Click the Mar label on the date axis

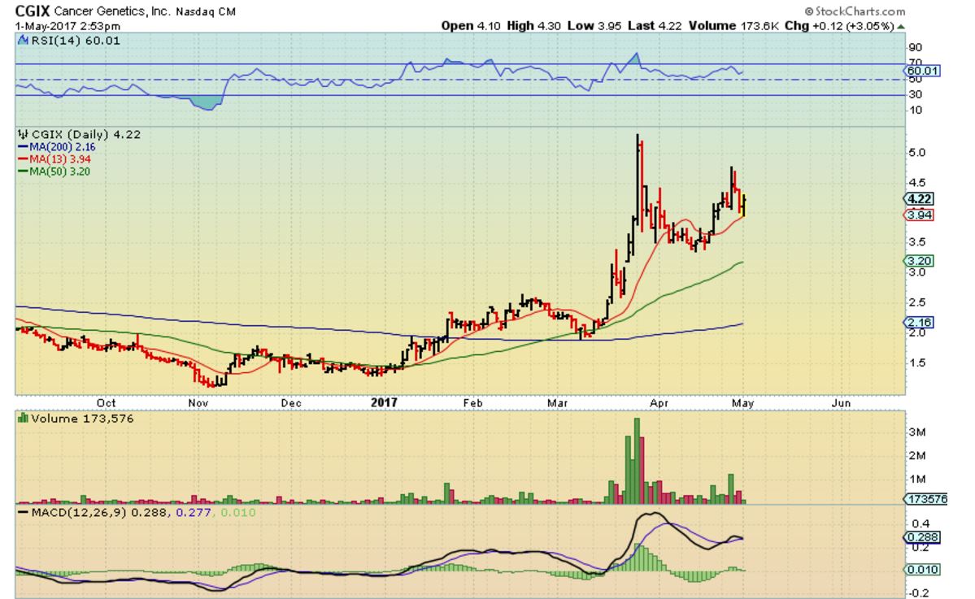pos(557,403)
